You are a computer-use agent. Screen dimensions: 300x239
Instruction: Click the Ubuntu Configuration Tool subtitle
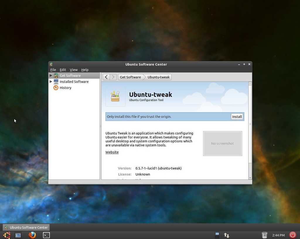[146, 100]
